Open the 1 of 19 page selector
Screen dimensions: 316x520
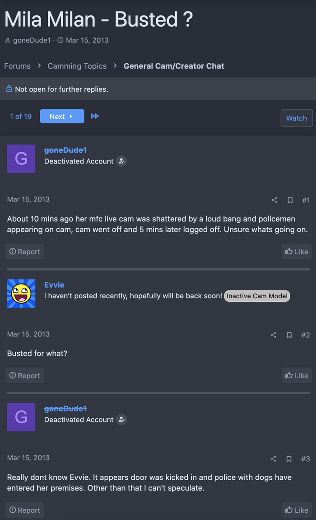coord(20,117)
